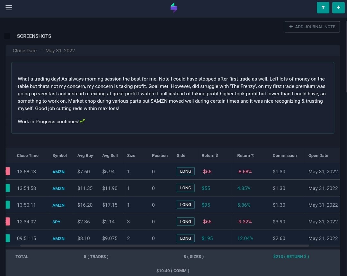Click LONG badge in 13:58:13 row
347x276 pixels.
point(185,171)
